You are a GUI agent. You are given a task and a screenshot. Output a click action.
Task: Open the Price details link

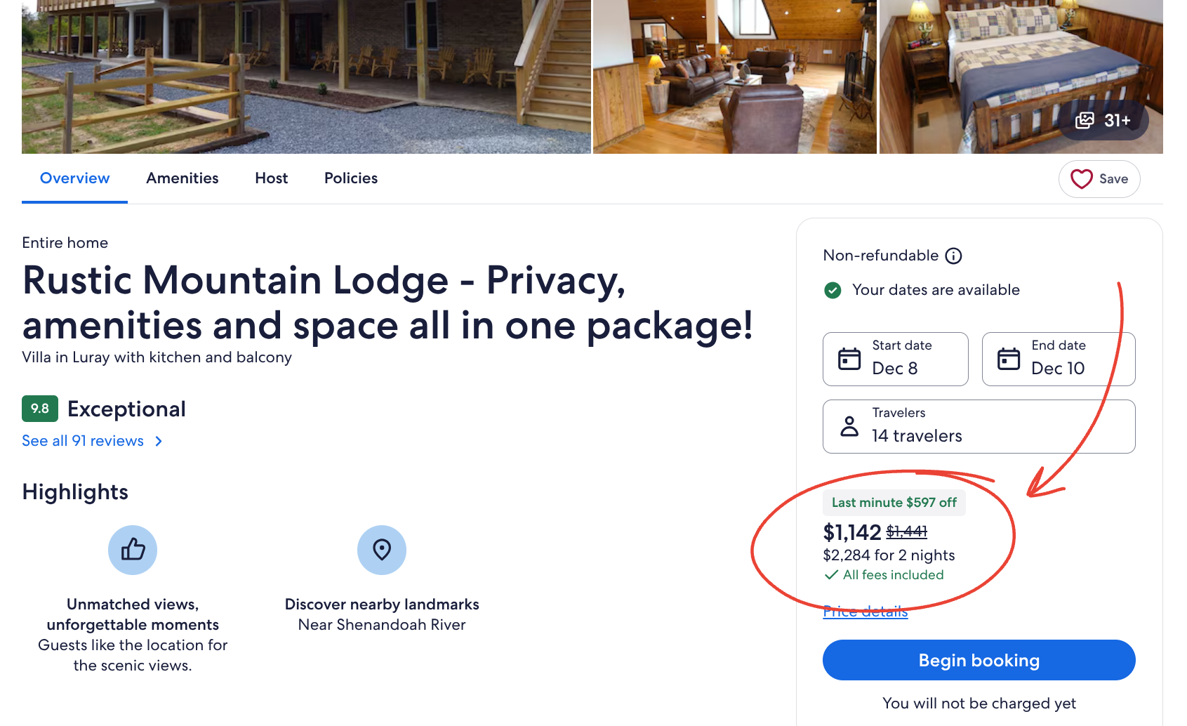865,611
